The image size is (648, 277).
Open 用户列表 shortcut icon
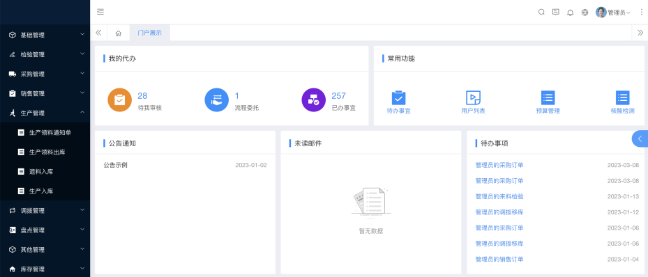point(473,97)
